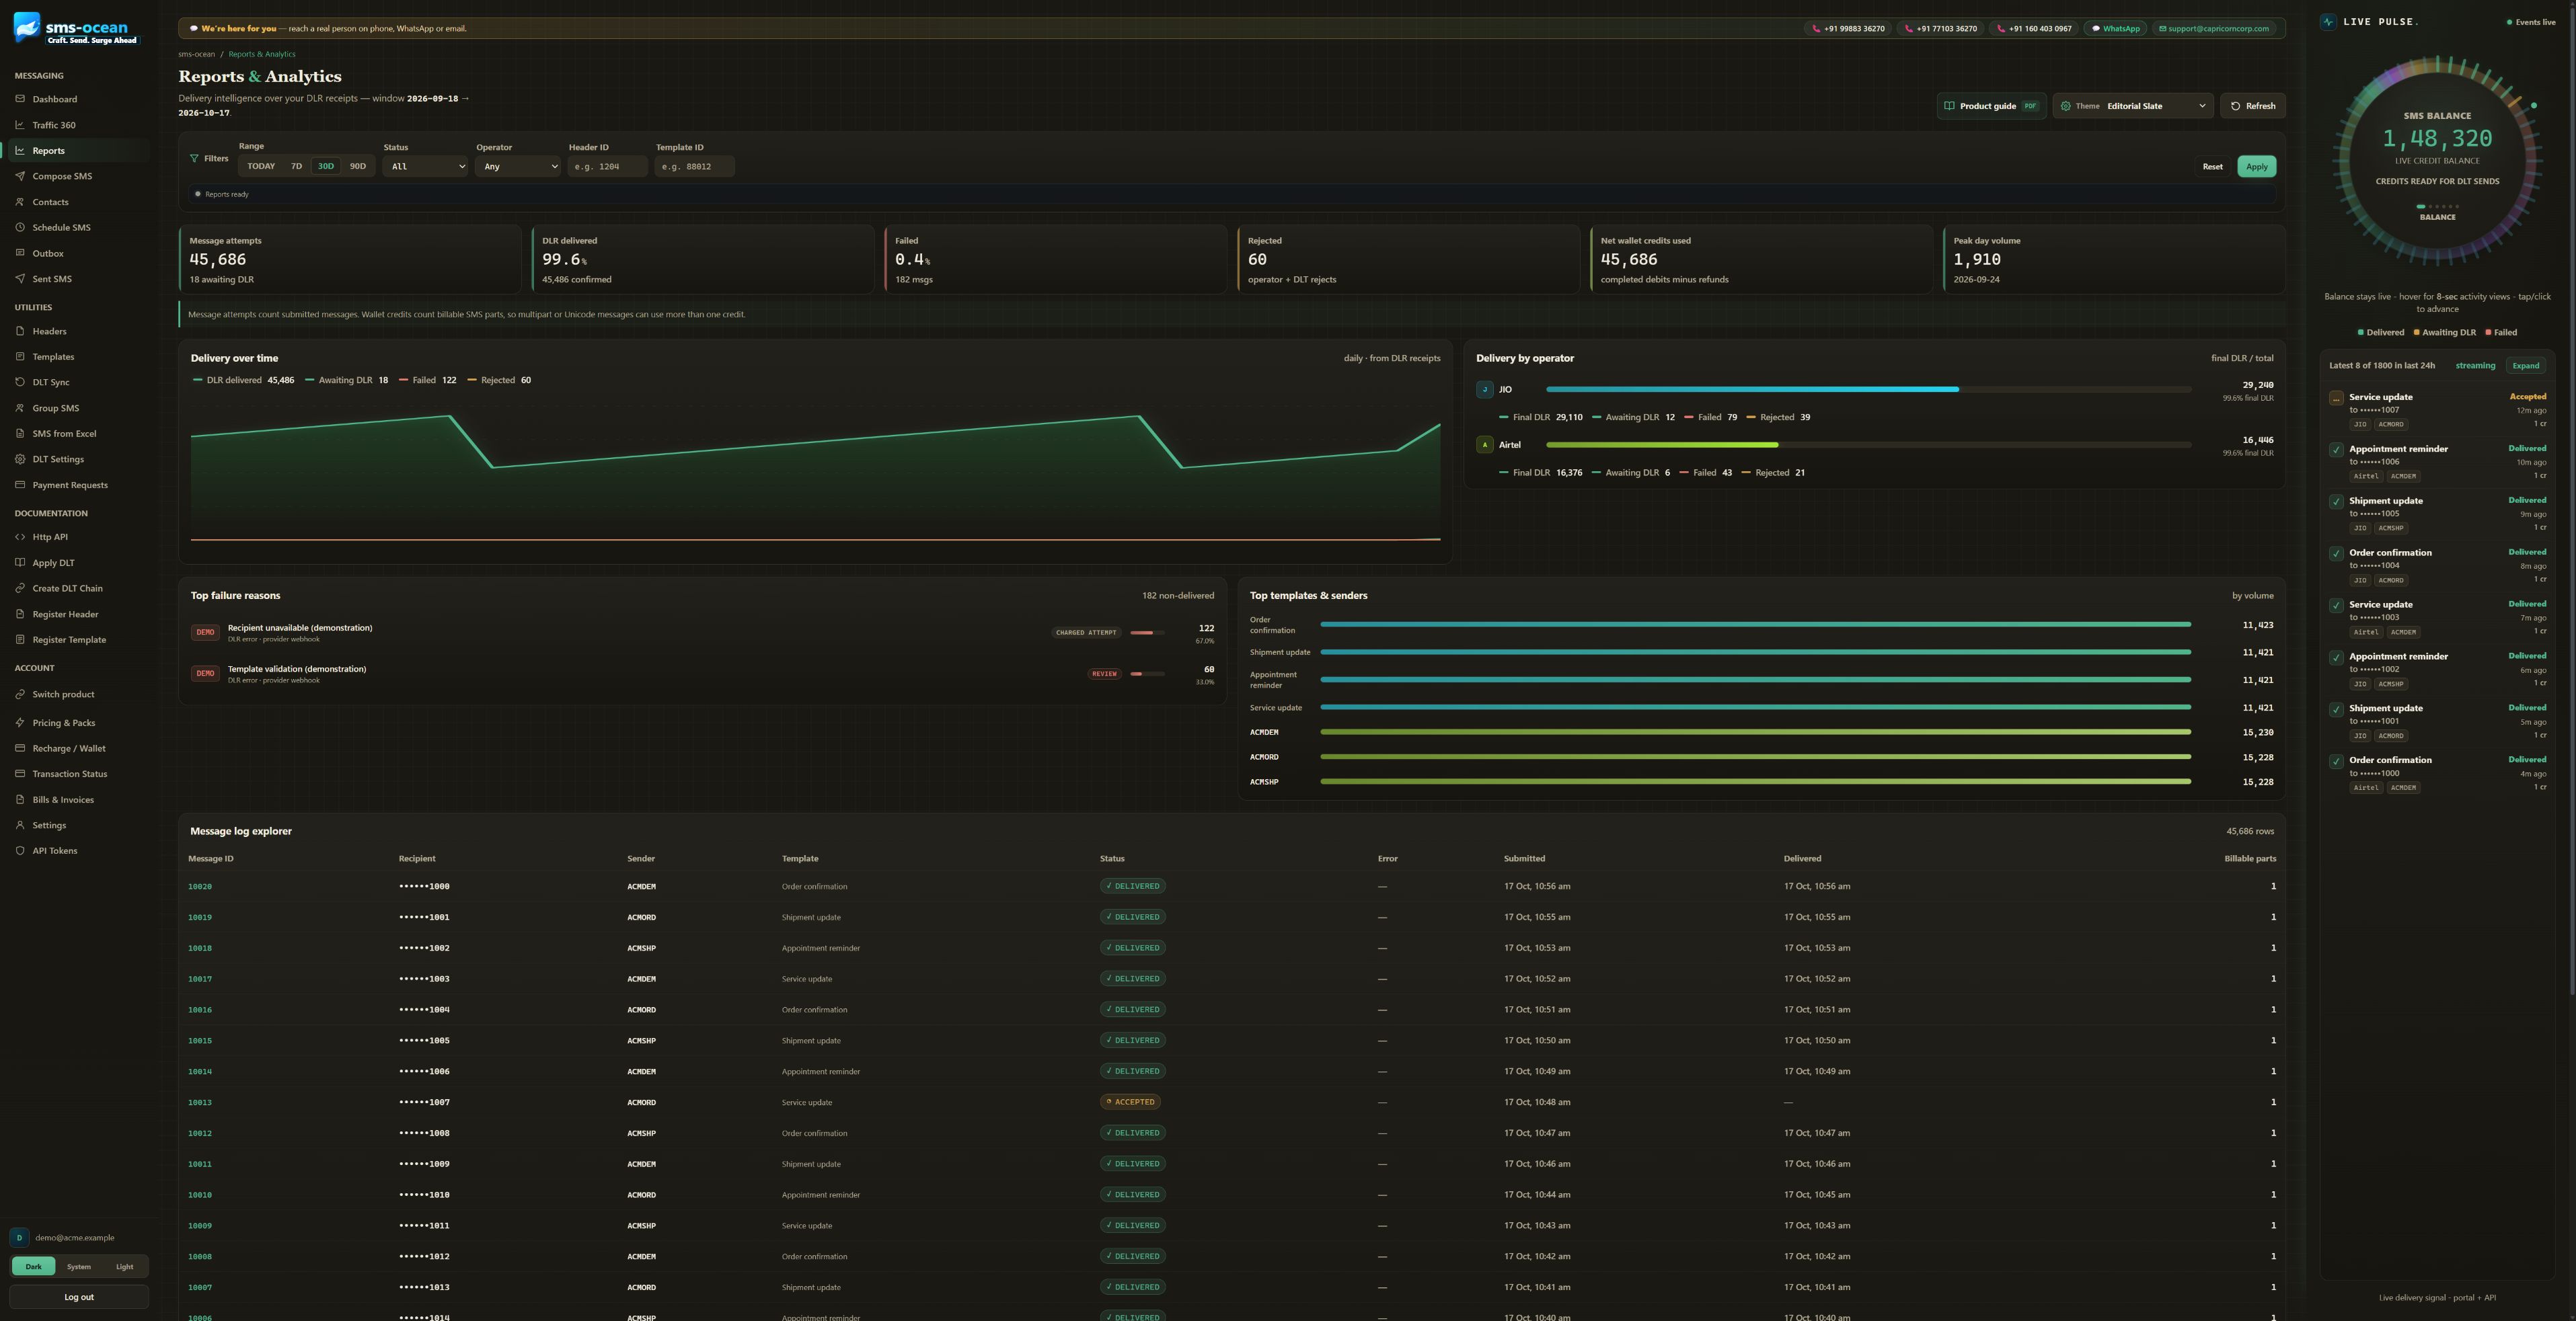Screen dimensions: 2576x1321
Task: Click the Header ID input field
Action: click(608, 167)
